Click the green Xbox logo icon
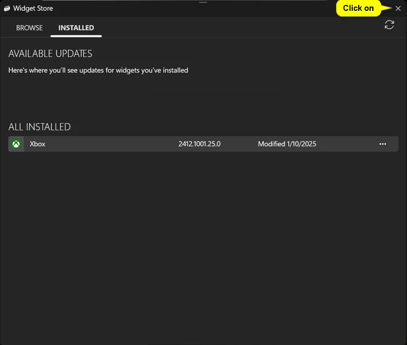 (17, 144)
